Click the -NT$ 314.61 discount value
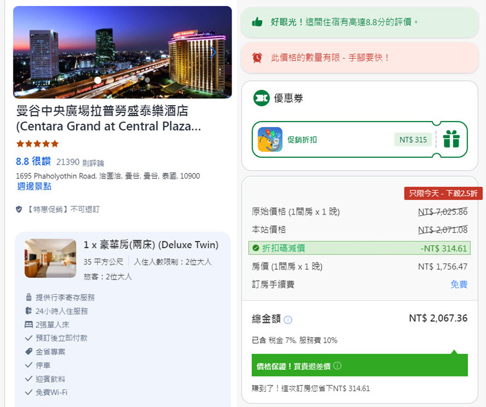 [x=443, y=248]
